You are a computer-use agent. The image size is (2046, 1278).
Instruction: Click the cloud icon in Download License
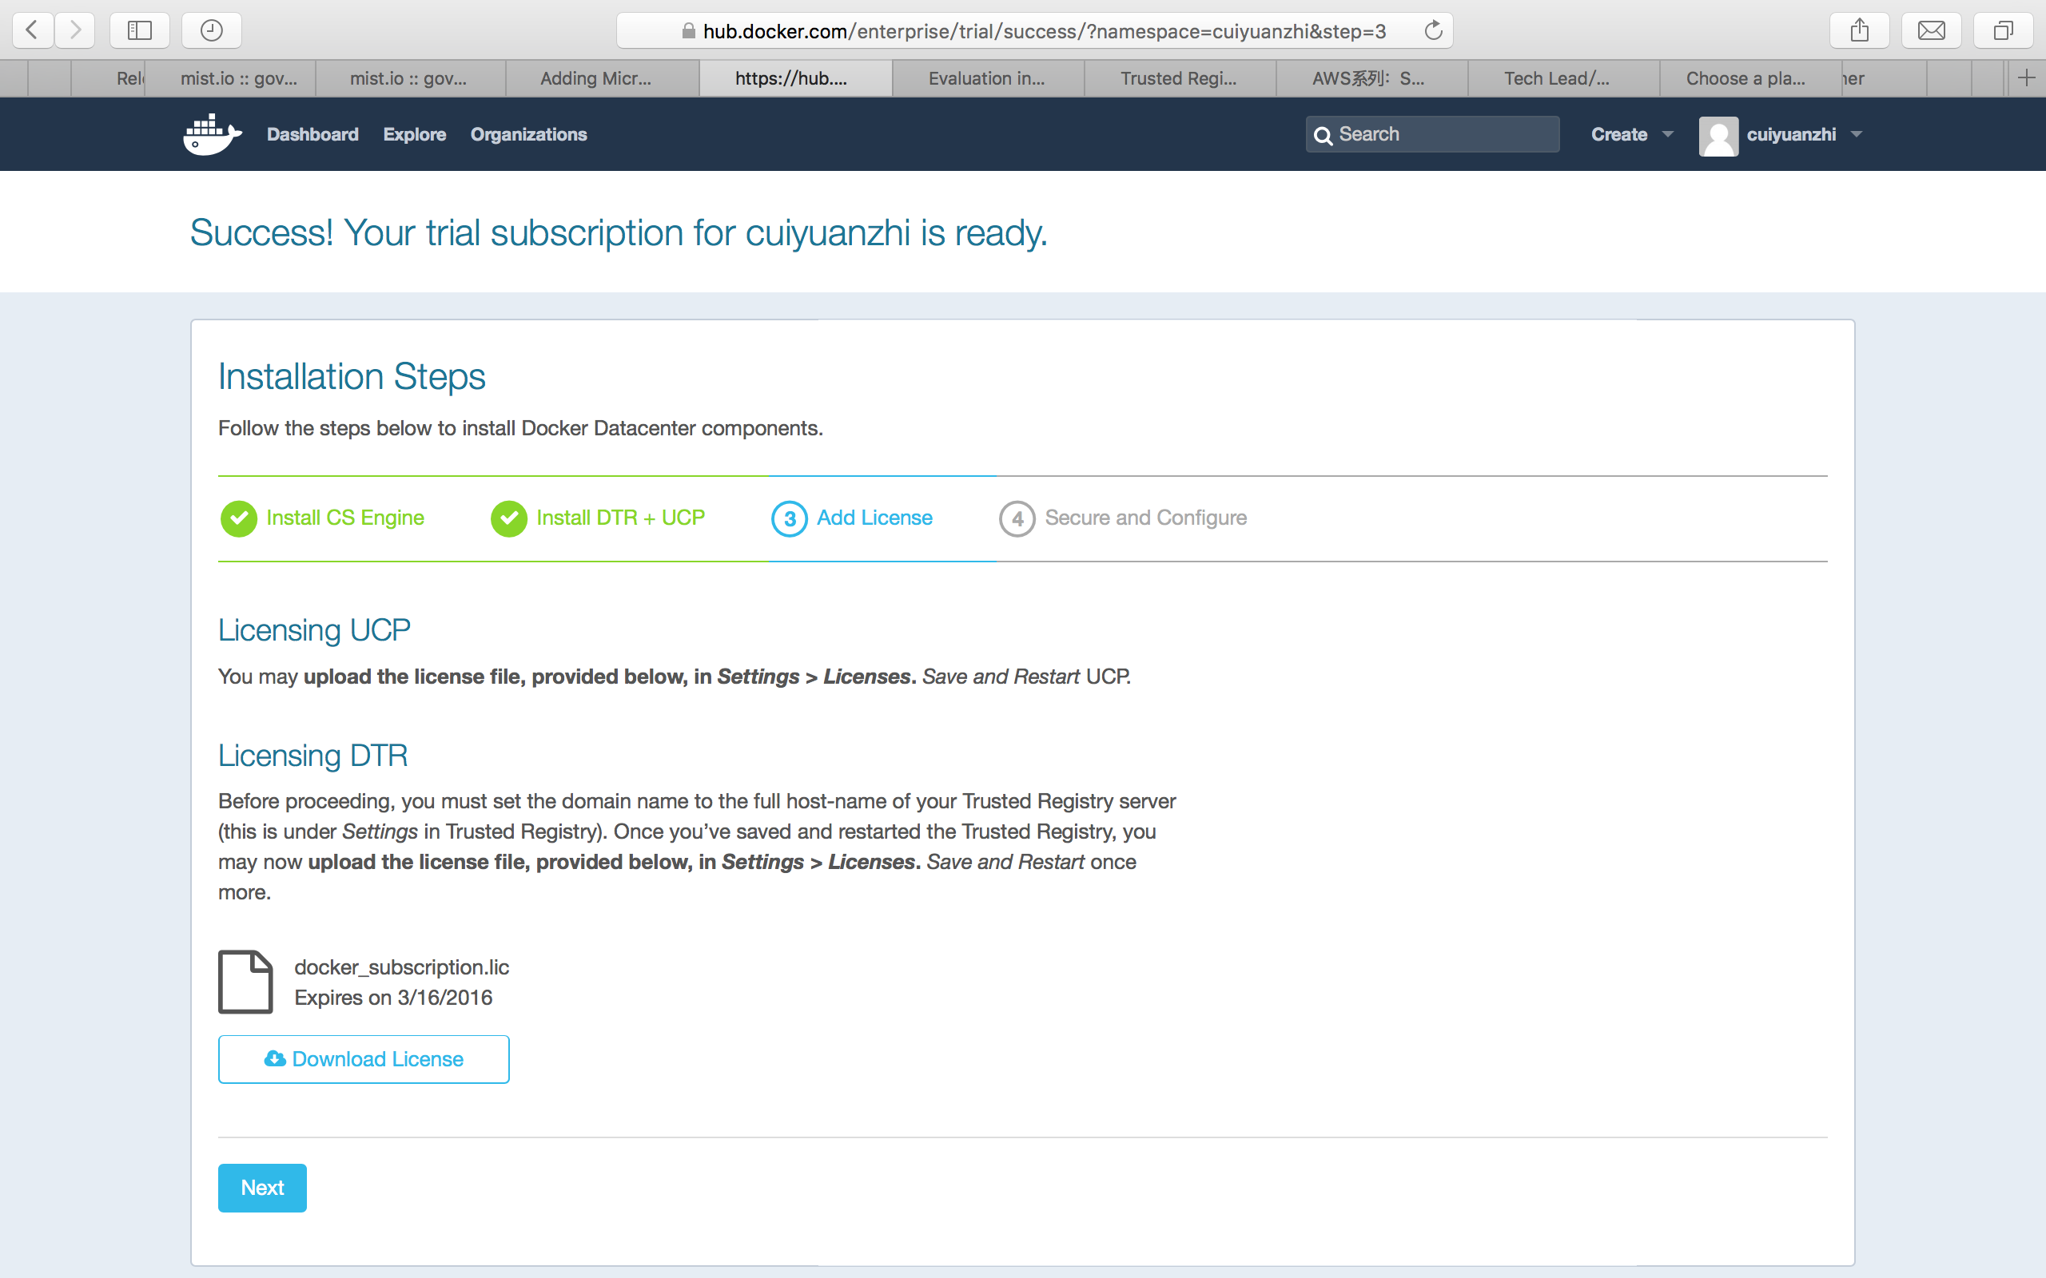pos(275,1058)
